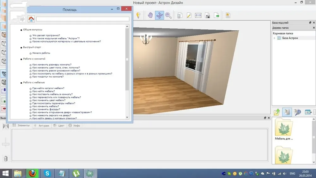
Task: Open link Как навесить зеркало на дверь?
Action: 52,115
